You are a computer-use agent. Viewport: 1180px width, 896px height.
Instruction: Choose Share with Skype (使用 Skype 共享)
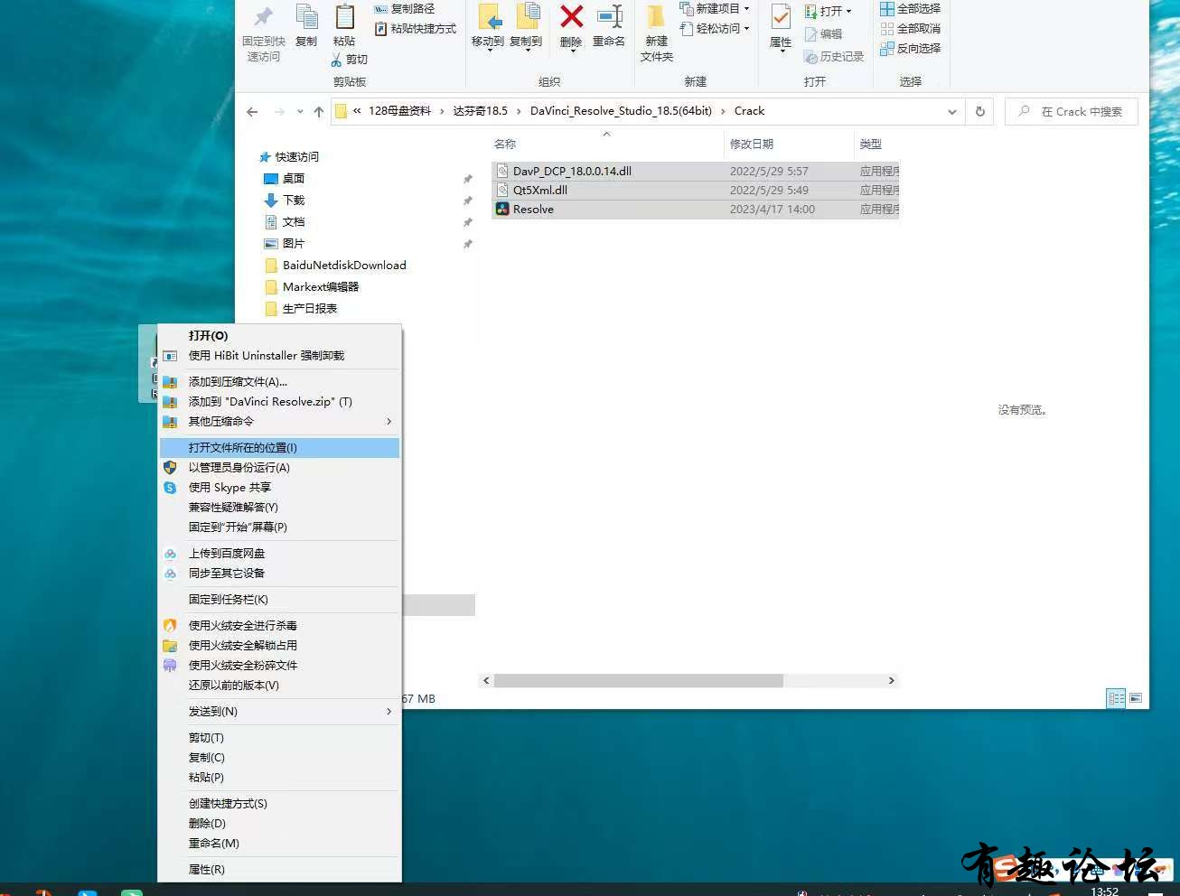click(279, 488)
